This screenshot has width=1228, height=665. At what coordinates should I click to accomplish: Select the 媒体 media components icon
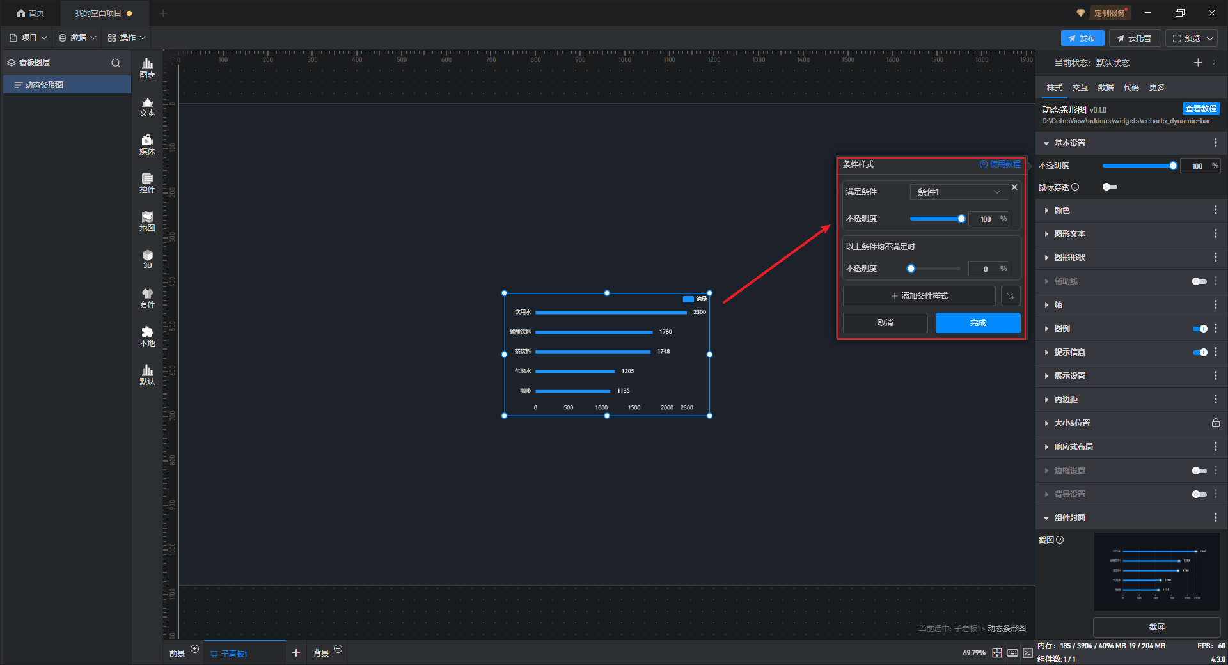tap(147, 145)
